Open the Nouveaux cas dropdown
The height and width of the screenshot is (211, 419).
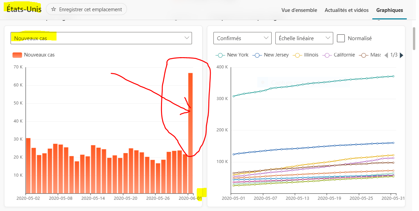(101, 38)
